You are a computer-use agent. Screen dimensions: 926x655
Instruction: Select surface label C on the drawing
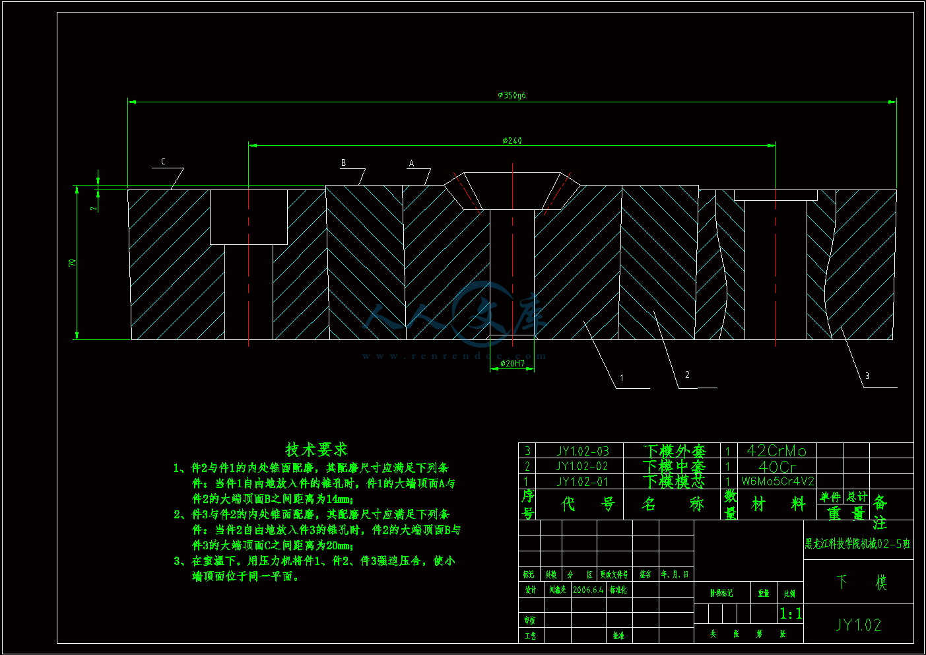(x=163, y=162)
